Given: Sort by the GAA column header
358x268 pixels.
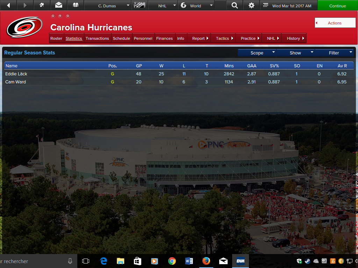Looking at the screenshot, I should click(x=252, y=66).
